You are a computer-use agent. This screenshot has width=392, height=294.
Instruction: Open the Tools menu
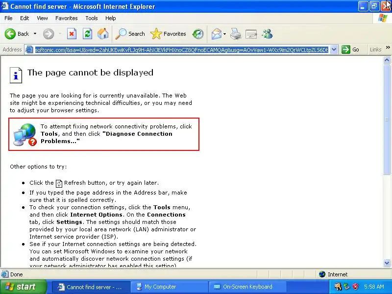(92, 18)
